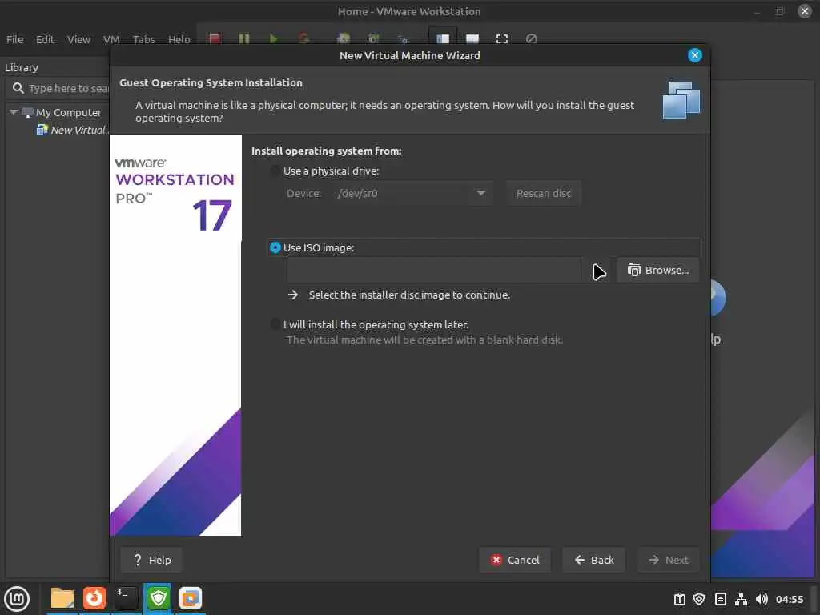Select the Use a physical drive option

click(275, 171)
